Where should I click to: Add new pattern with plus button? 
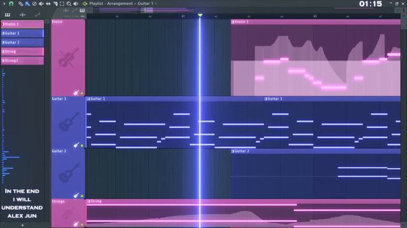coord(22,225)
